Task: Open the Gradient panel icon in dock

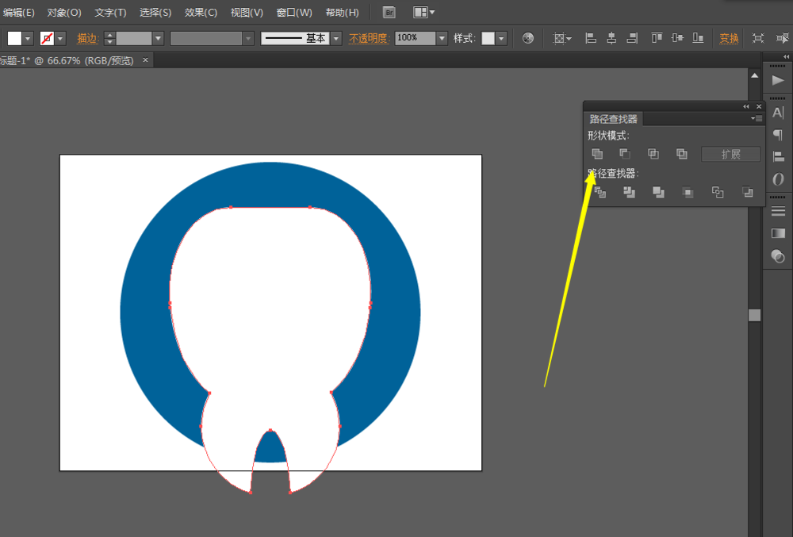Action: pos(778,233)
